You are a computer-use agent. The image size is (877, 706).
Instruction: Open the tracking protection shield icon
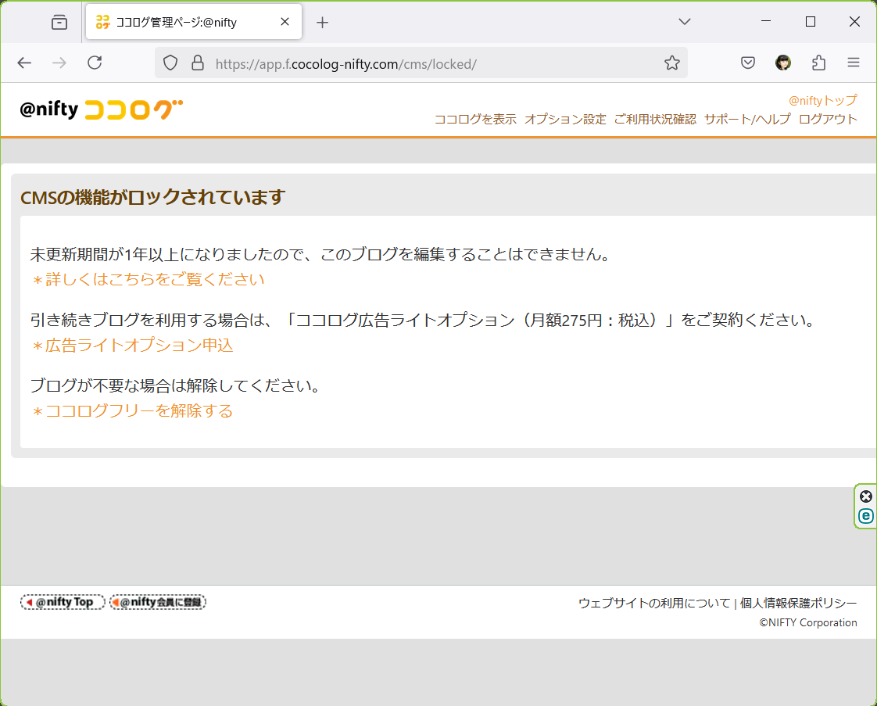click(170, 63)
